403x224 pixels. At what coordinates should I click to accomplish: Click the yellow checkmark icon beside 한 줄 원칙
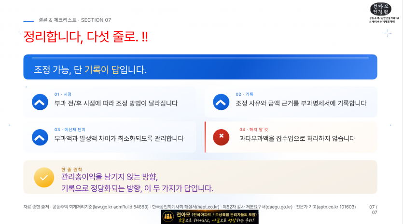(44, 177)
